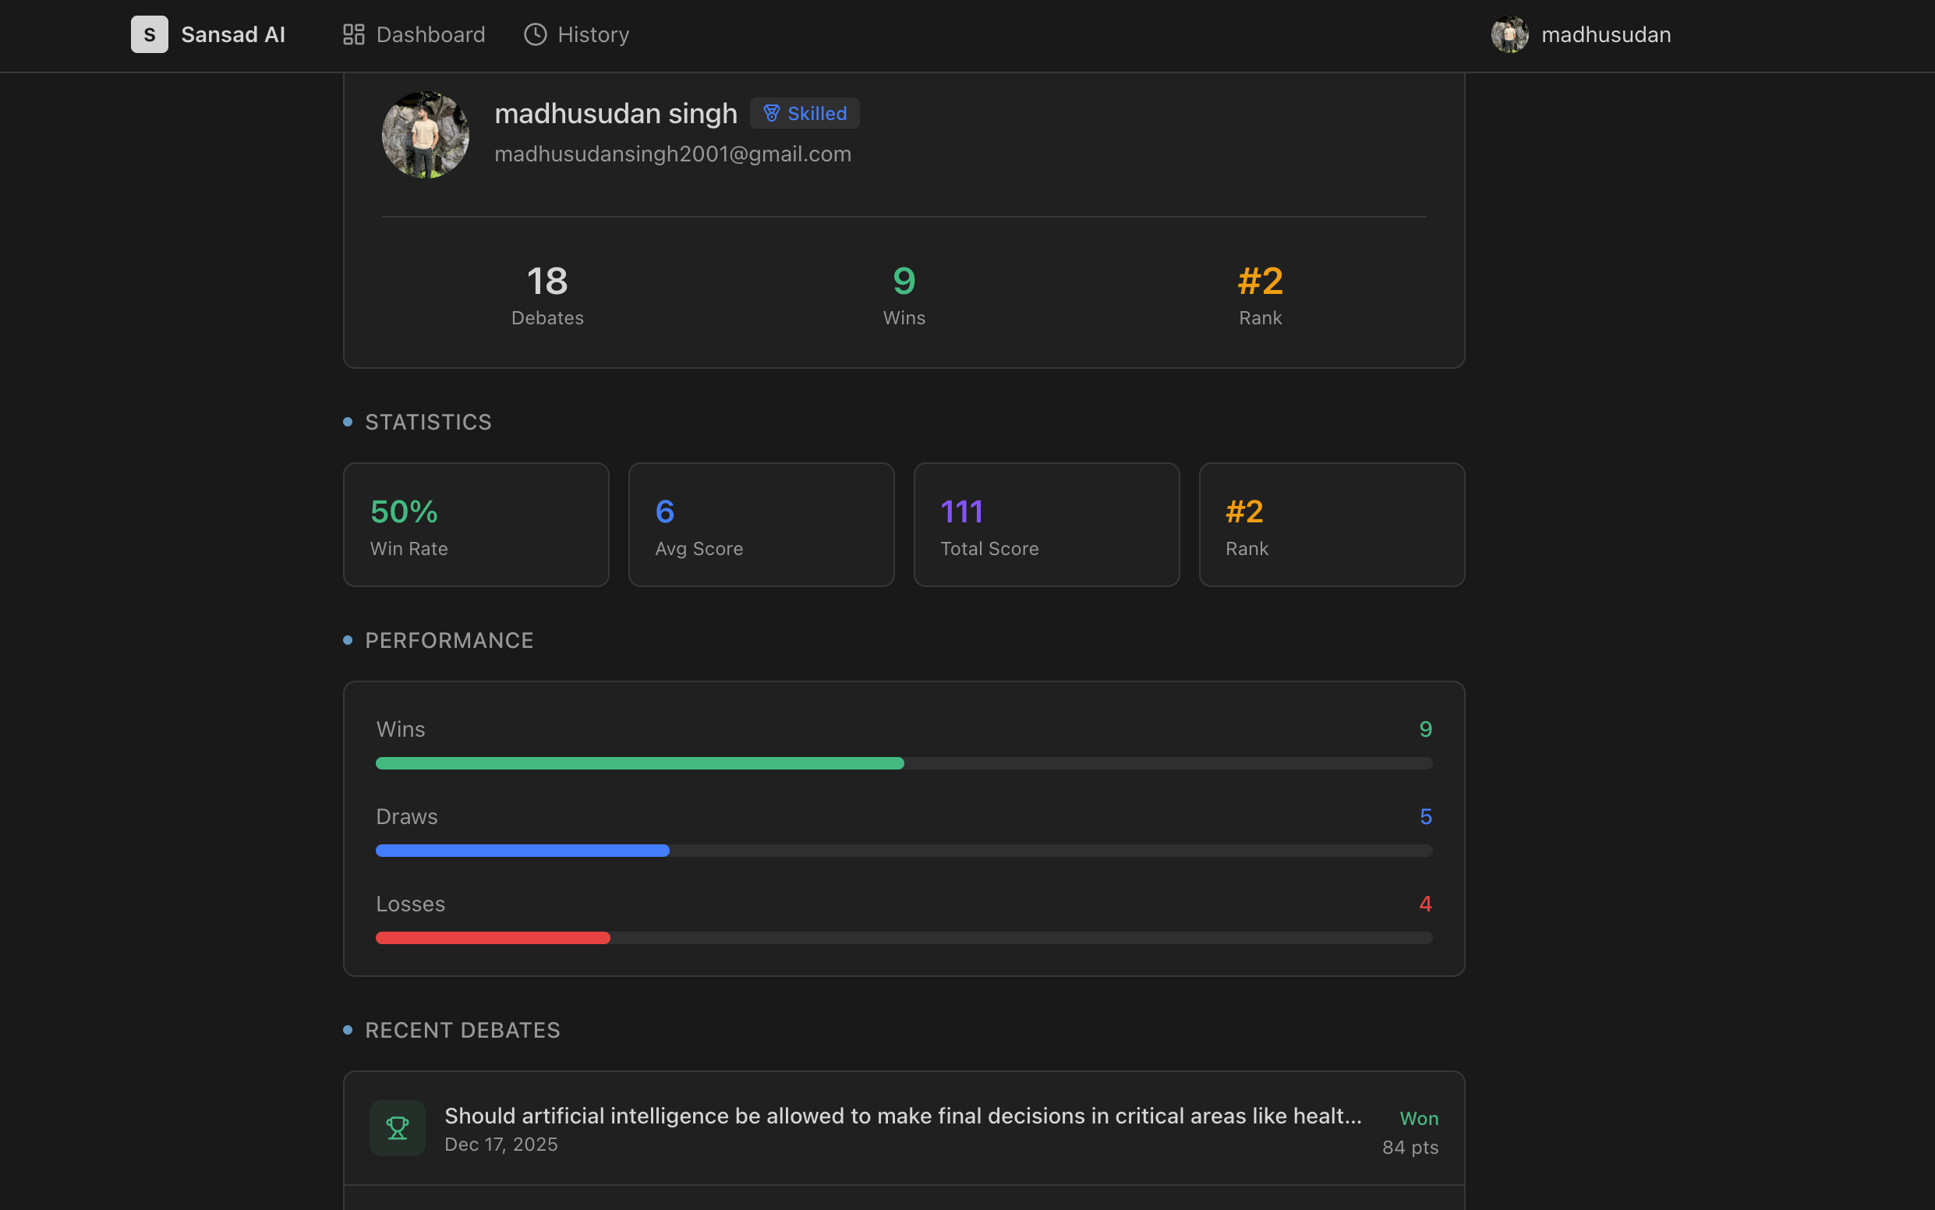
Task: Select the Avg Score statistics card
Action: tap(760, 524)
